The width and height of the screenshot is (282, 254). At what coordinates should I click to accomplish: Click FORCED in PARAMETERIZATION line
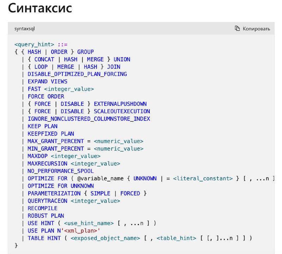[x=130, y=194]
